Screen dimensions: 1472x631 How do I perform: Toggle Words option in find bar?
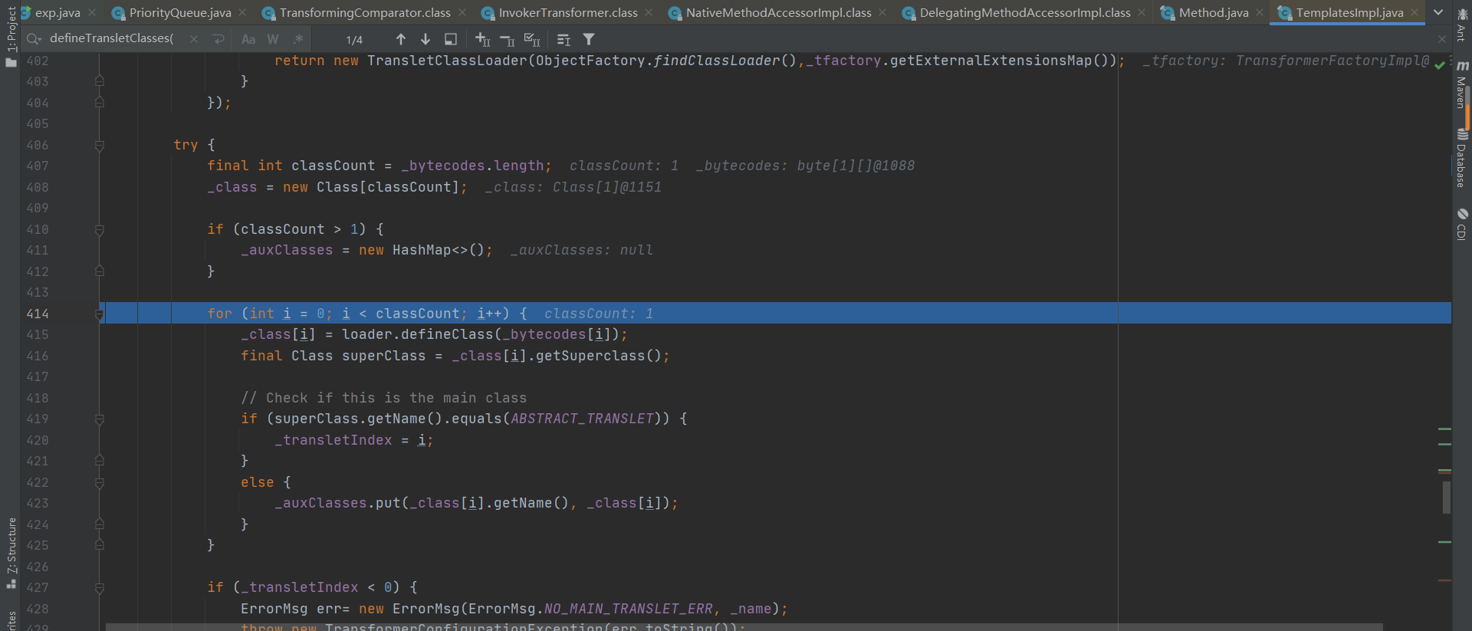(x=273, y=39)
